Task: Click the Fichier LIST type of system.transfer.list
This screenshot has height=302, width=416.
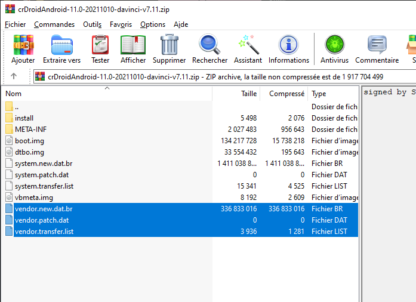Action: [x=329, y=186]
